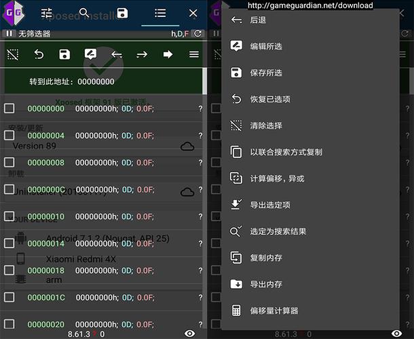Check the box for address 0000001C
This screenshot has width=414, height=339.
click(10, 298)
